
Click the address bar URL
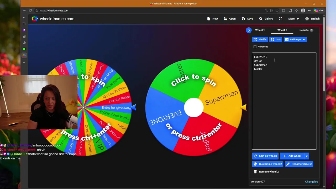tap(54, 10)
